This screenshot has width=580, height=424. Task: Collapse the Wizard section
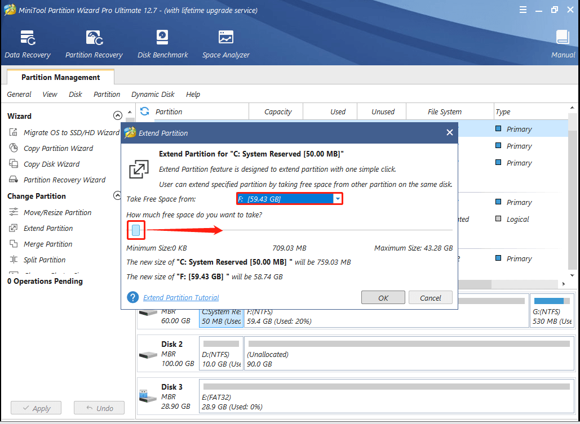coord(117,115)
